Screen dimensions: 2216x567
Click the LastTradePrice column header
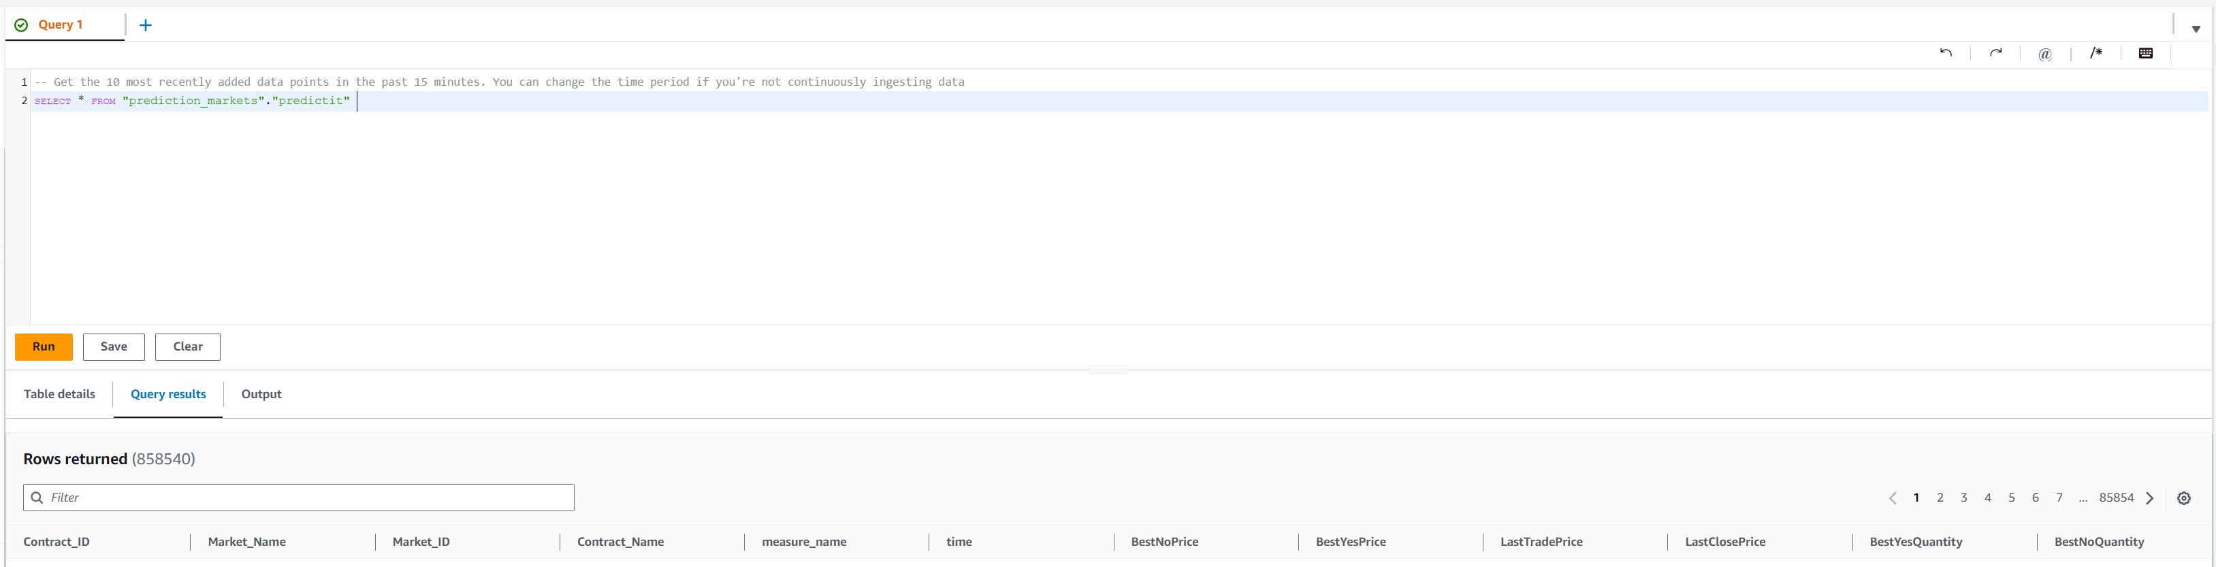(1541, 542)
